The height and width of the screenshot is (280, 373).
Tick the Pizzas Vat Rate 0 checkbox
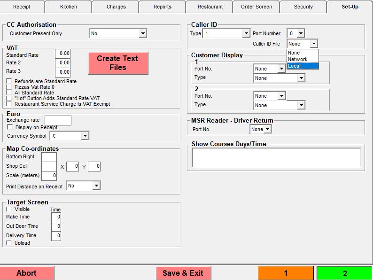9,87
